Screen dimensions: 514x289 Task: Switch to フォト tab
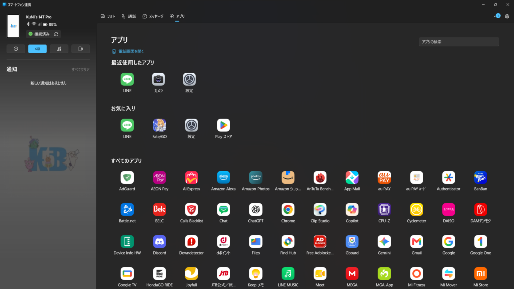point(108,16)
